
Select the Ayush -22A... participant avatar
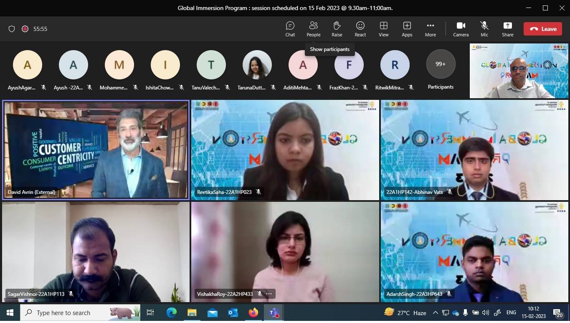click(x=73, y=65)
